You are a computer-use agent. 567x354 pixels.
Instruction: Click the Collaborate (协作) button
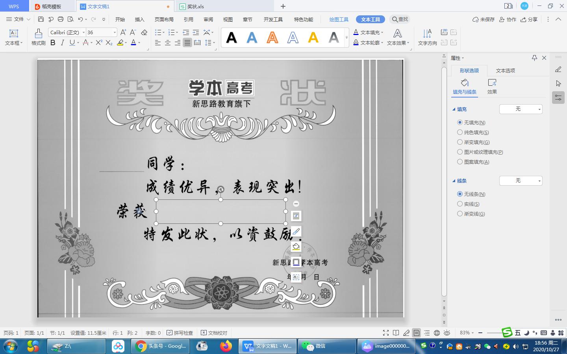point(508,19)
